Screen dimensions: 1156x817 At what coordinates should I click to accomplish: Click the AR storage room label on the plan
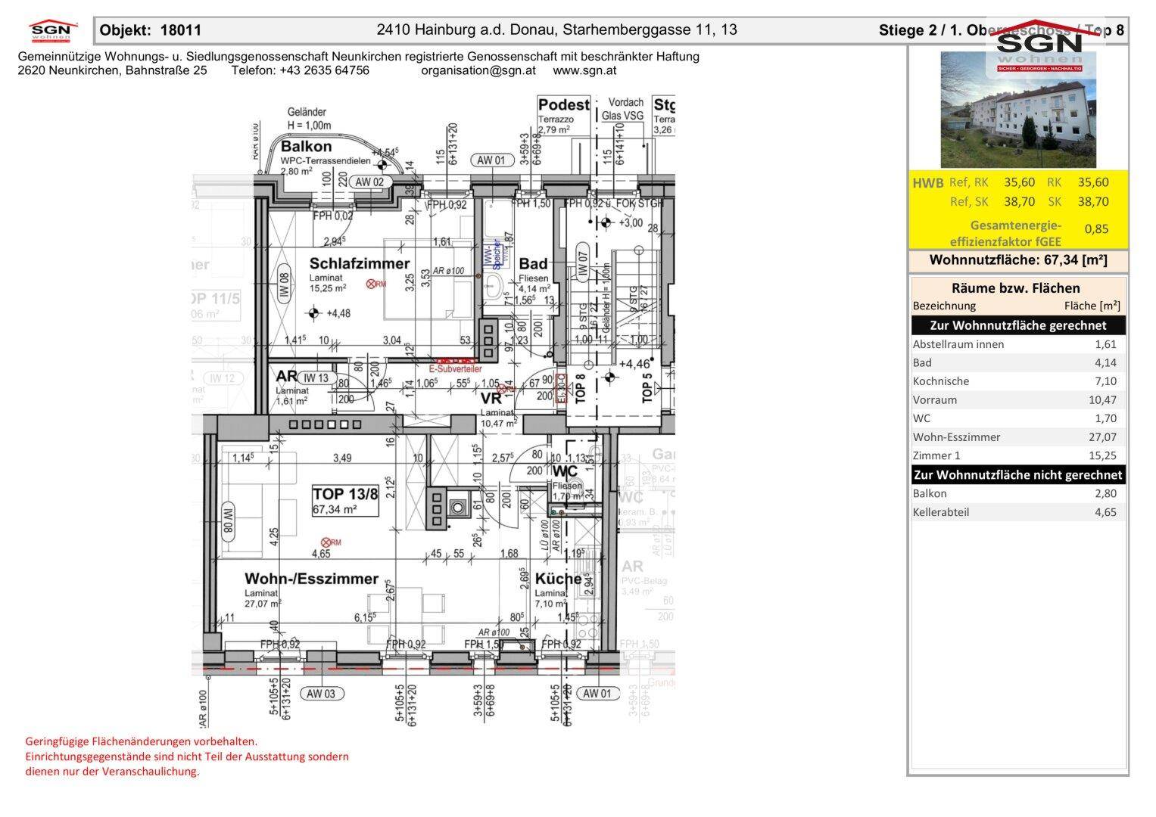coord(286,377)
